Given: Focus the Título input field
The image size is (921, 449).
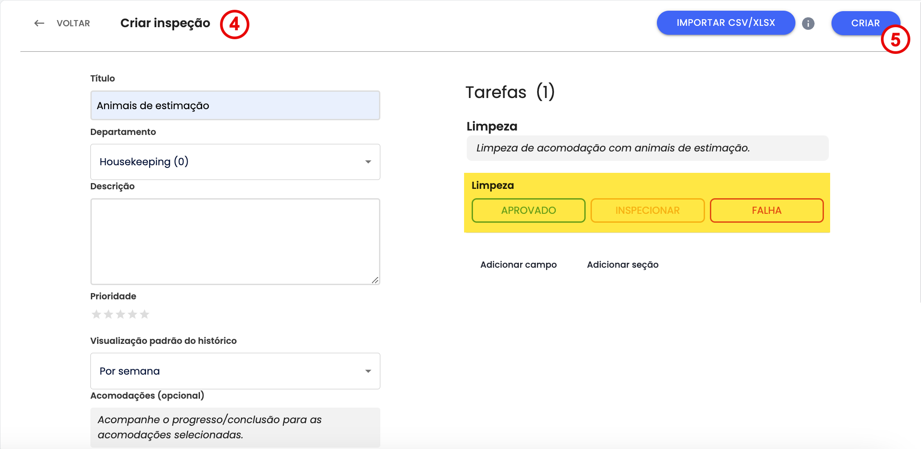Looking at the screenshot, I should [x=235, y=106].
